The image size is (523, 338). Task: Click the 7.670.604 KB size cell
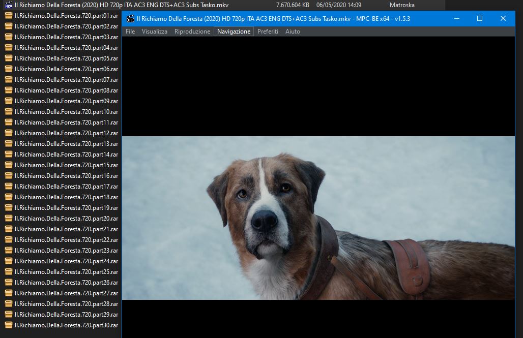293,5
